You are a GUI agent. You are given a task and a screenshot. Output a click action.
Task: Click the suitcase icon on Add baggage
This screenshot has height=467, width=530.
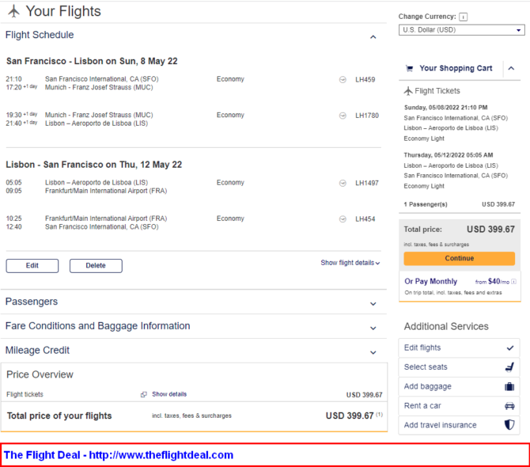click(x=509, y=386)
